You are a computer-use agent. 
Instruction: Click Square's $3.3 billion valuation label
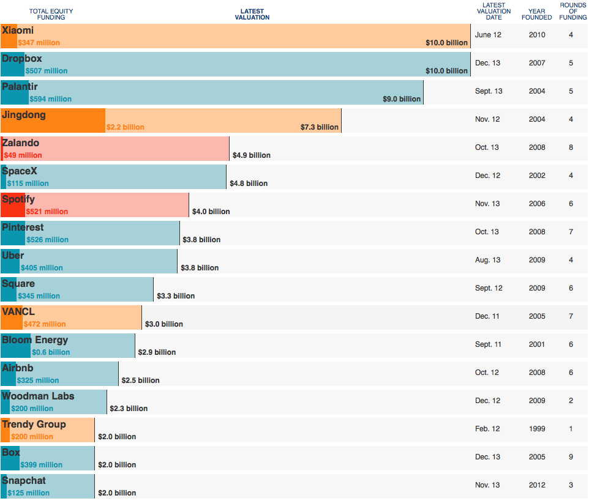[x=176, y=296]
